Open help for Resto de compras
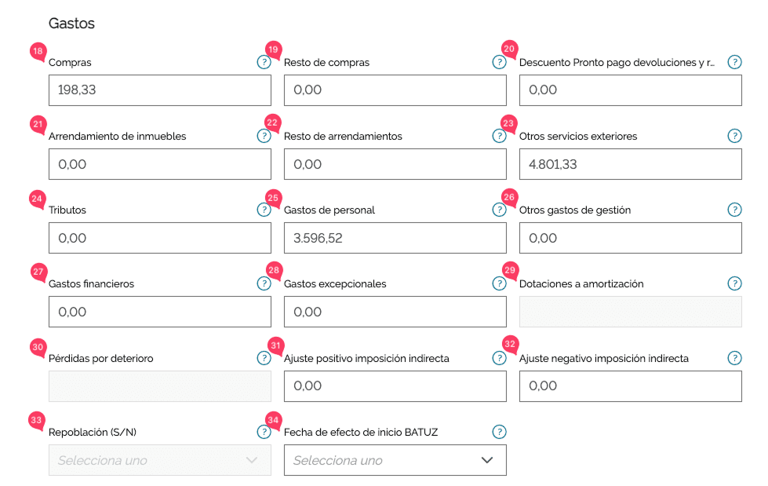The width and height of the screenshot is (768, 486). pos(499,62)
